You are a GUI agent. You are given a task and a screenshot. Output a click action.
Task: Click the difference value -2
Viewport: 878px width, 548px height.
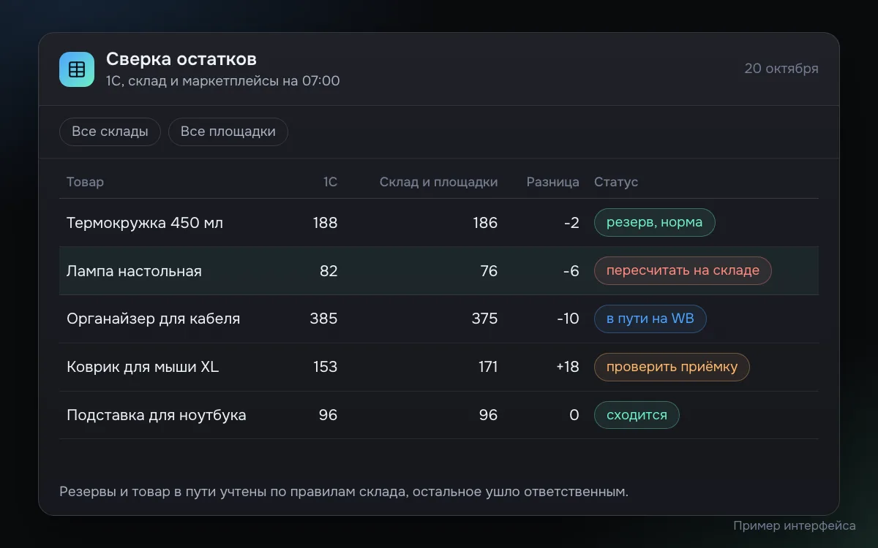point(571,223)
